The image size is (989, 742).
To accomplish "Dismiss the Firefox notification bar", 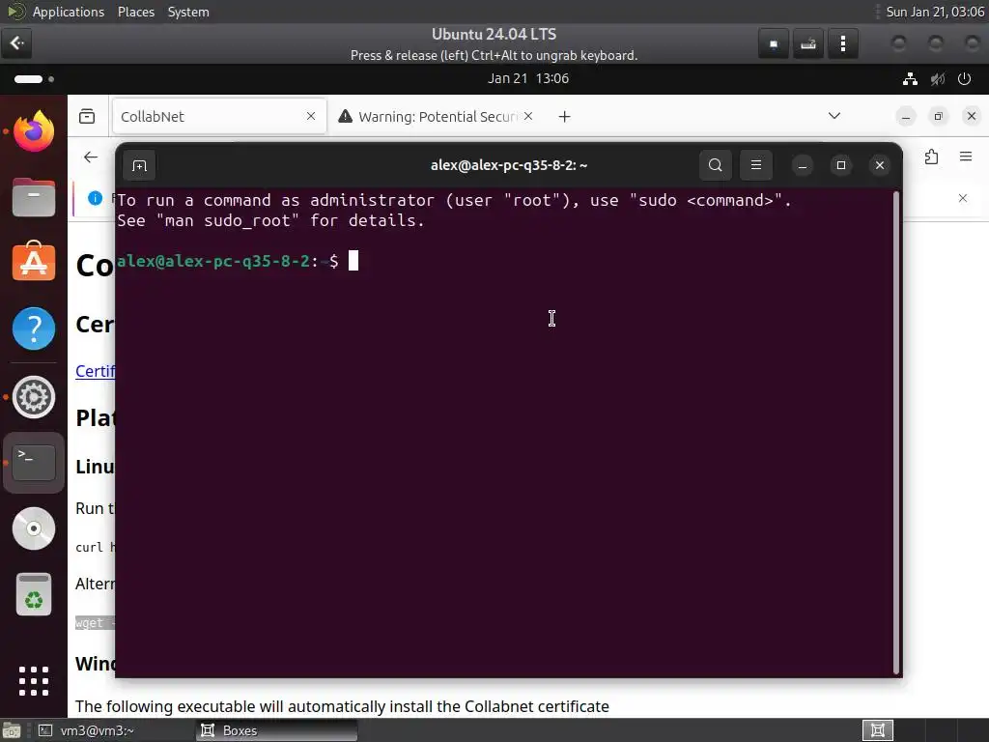I will pyautogui.click(x=963, y=198).
